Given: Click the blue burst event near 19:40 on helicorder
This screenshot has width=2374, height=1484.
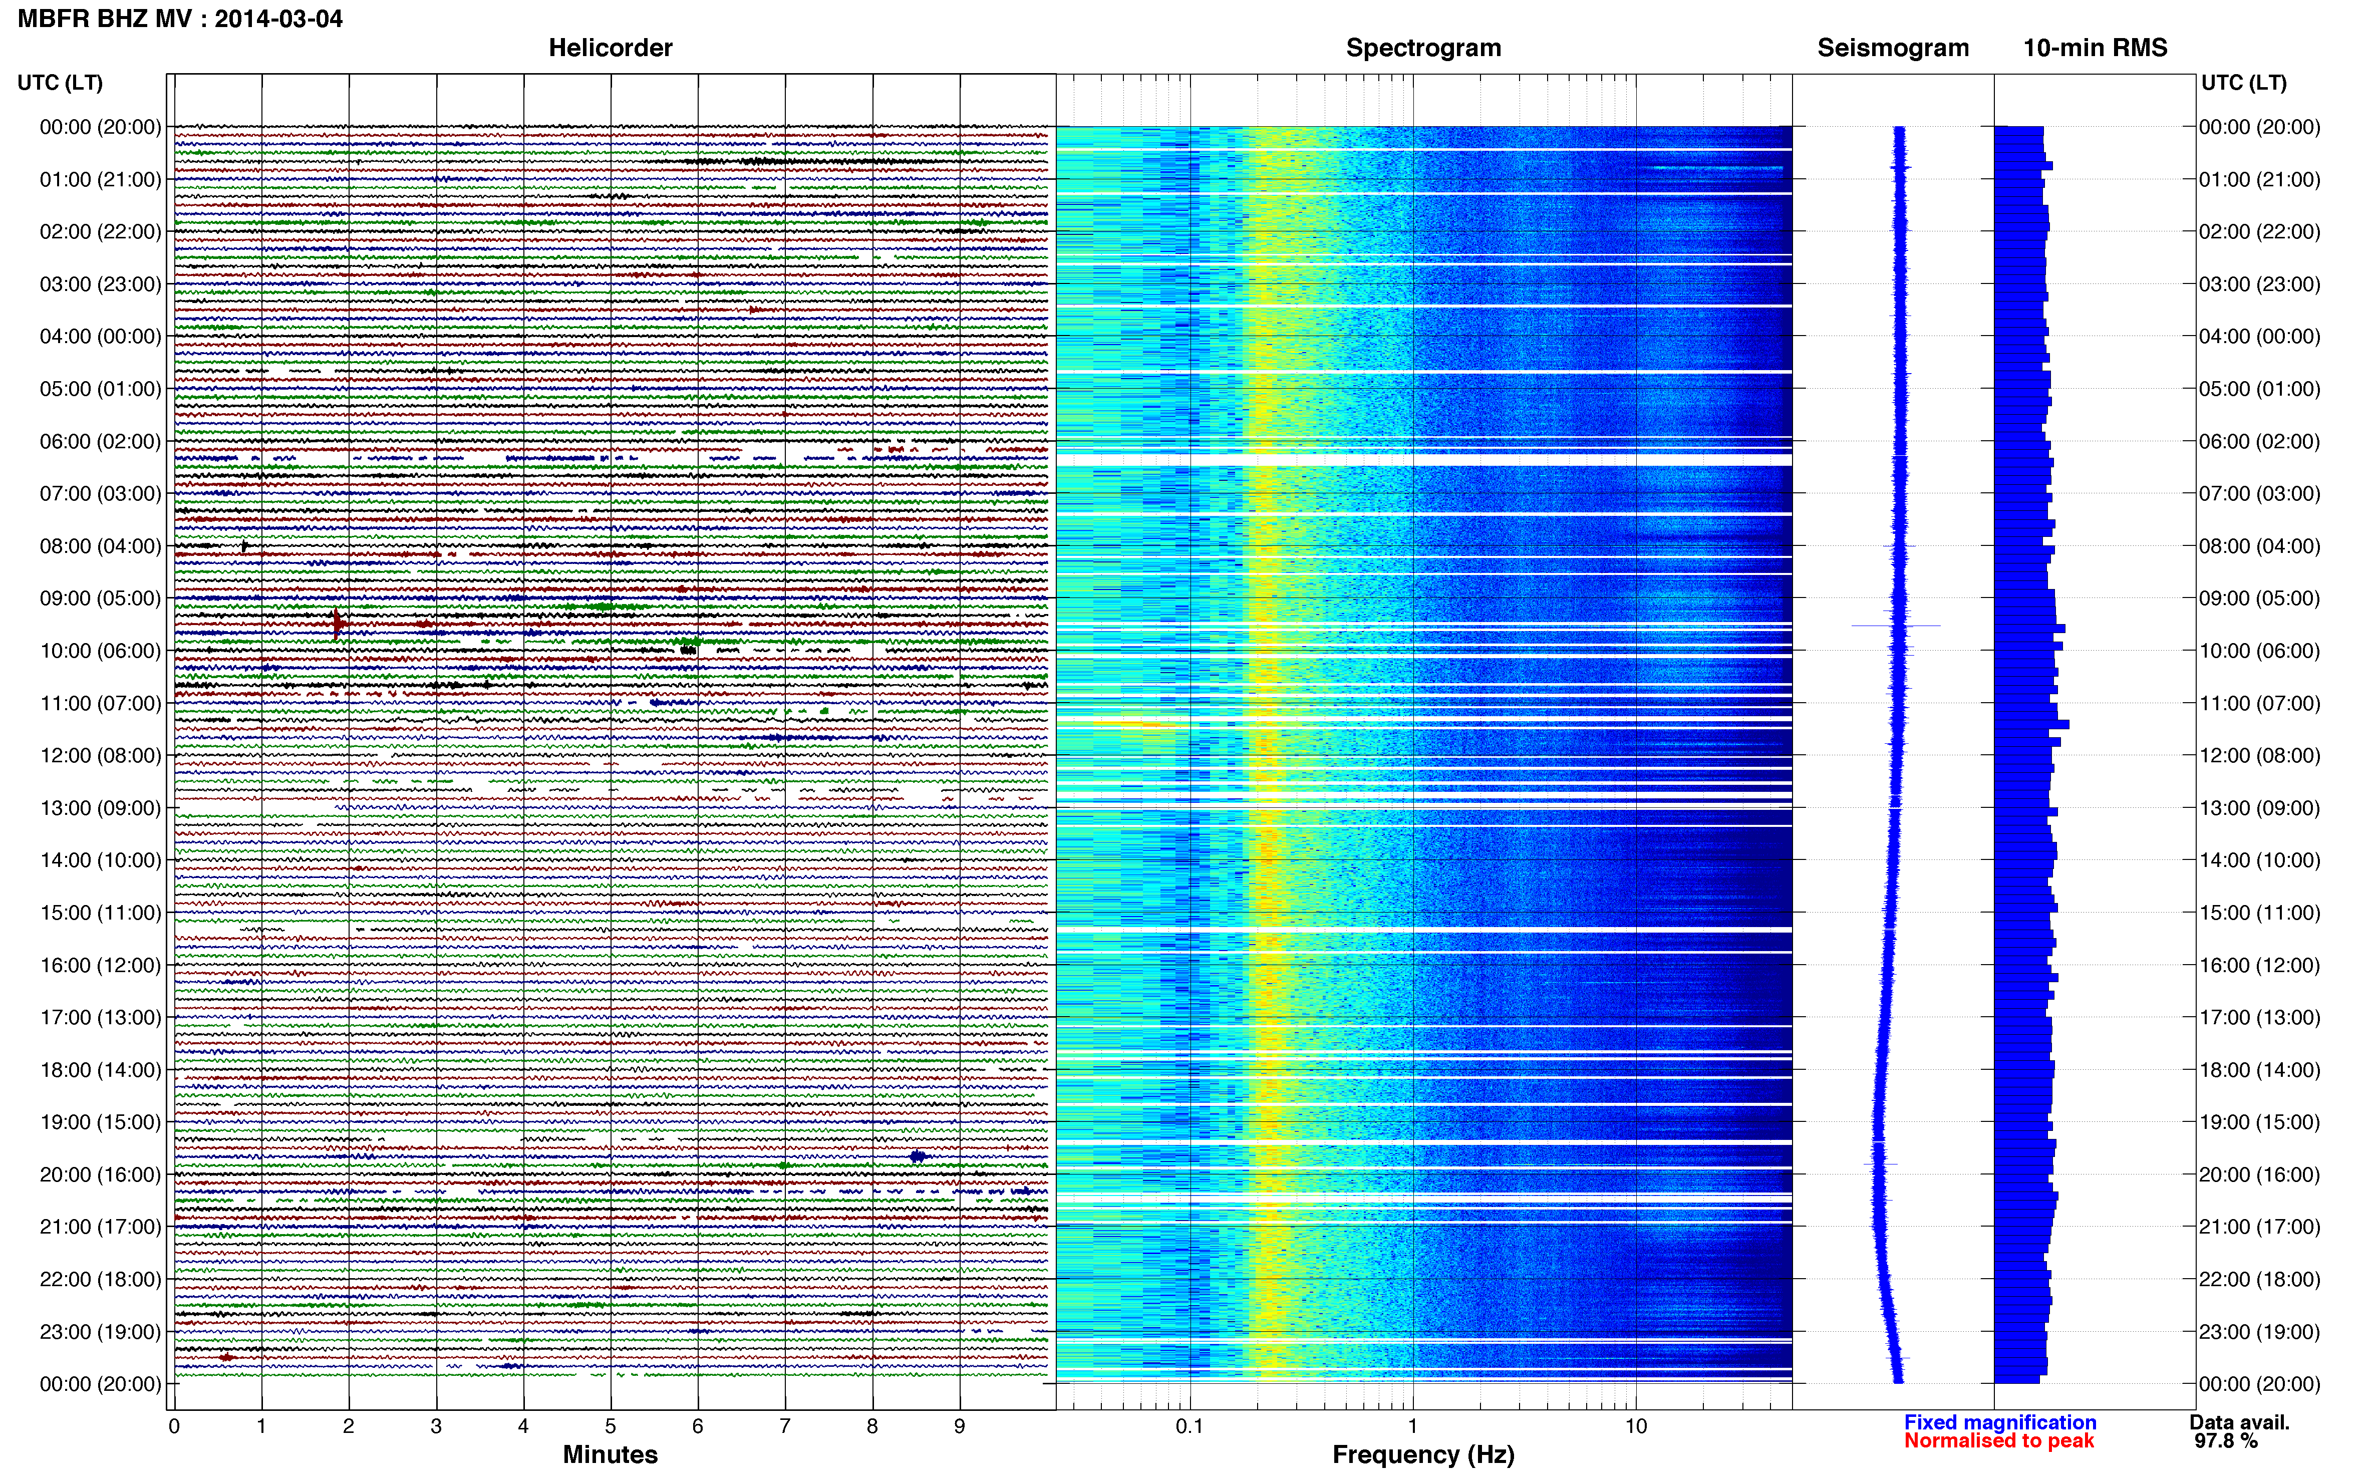Looking at the screenshot, I should pos(918,1156).
